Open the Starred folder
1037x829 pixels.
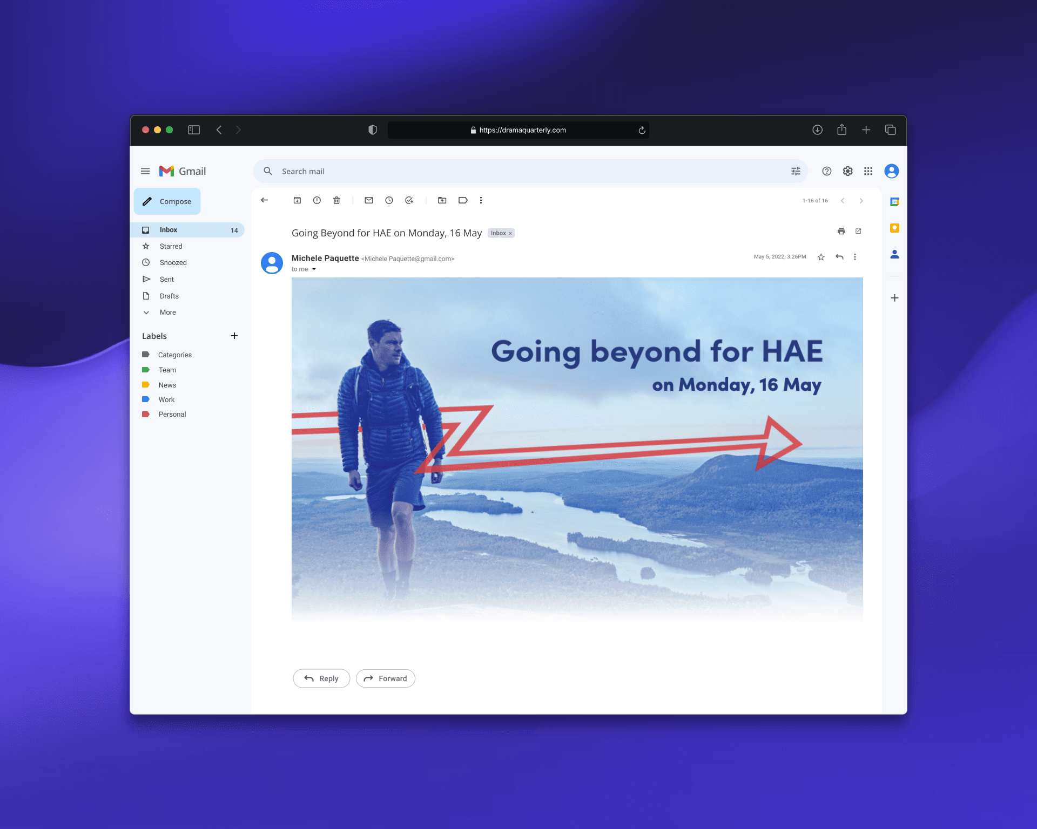tap(171, 246)
